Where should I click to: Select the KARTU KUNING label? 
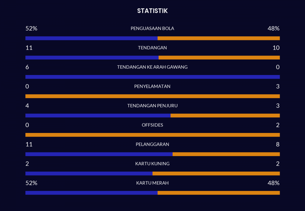tap(152, 164)
